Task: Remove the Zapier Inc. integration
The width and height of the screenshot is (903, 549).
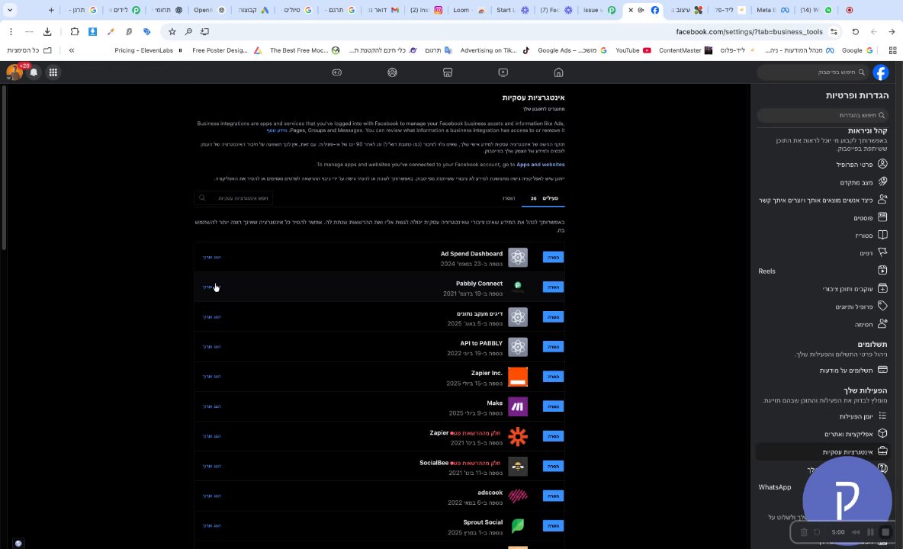Action: 553,377
